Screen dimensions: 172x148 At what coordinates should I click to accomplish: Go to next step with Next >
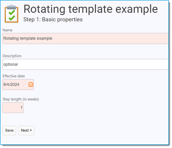[x=27, y=131]
